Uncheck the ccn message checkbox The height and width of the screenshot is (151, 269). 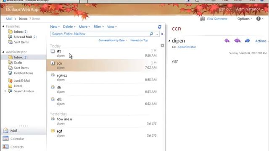pos(53,63)
